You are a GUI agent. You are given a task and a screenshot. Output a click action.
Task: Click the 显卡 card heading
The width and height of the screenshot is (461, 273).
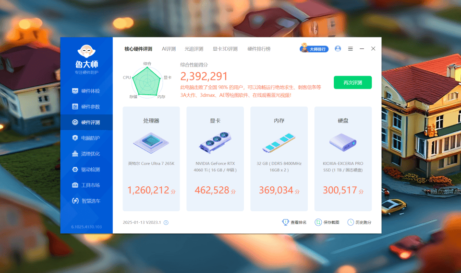215,121
